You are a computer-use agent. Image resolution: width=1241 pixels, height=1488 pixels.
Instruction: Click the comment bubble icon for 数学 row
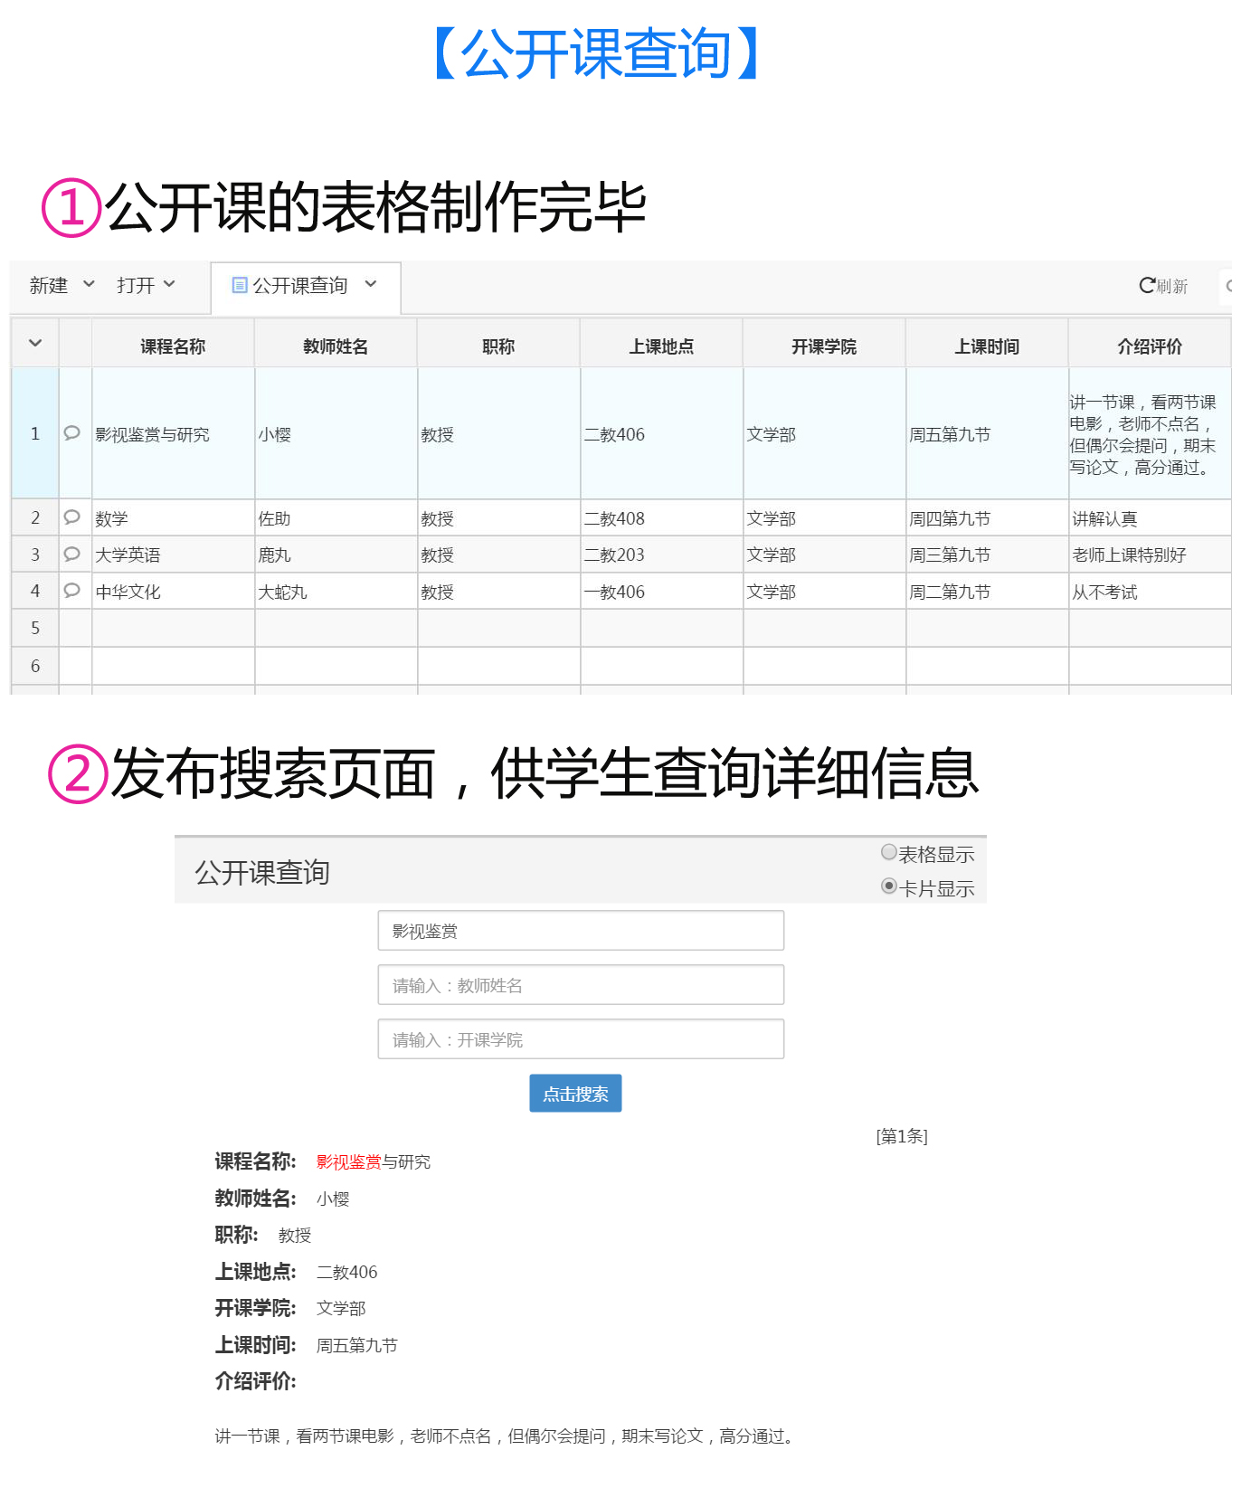pyautogui.click(x=72, y=517)
